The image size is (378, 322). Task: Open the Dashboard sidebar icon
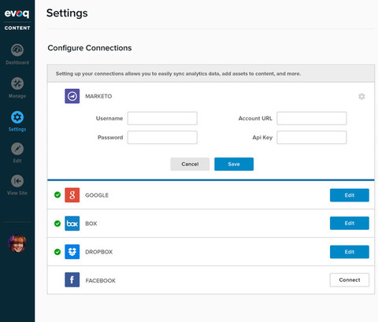17,50
